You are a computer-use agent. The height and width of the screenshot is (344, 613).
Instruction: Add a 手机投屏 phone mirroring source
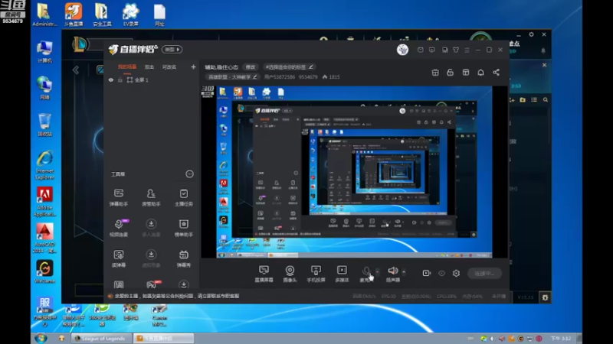tap(316, 274)
